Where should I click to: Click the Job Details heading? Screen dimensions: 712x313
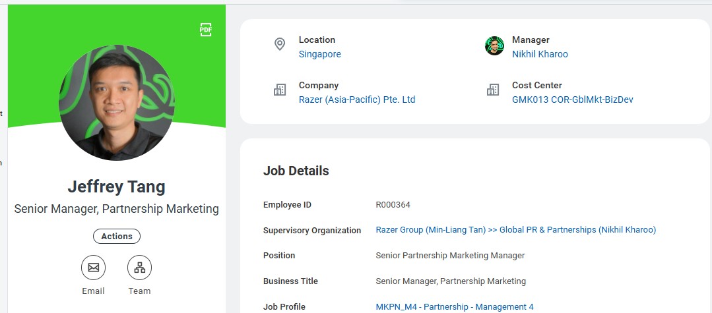point(296,171)
